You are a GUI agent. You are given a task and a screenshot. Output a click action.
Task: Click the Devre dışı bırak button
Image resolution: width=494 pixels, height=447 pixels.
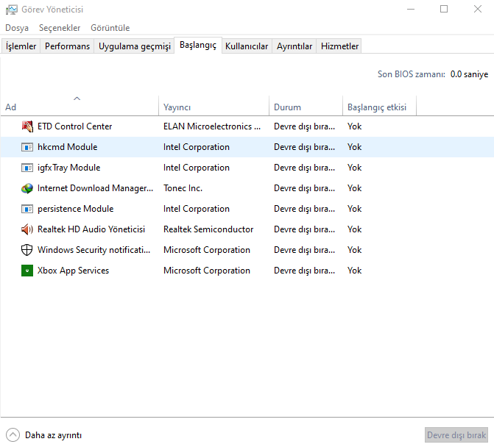click(456, 435)
